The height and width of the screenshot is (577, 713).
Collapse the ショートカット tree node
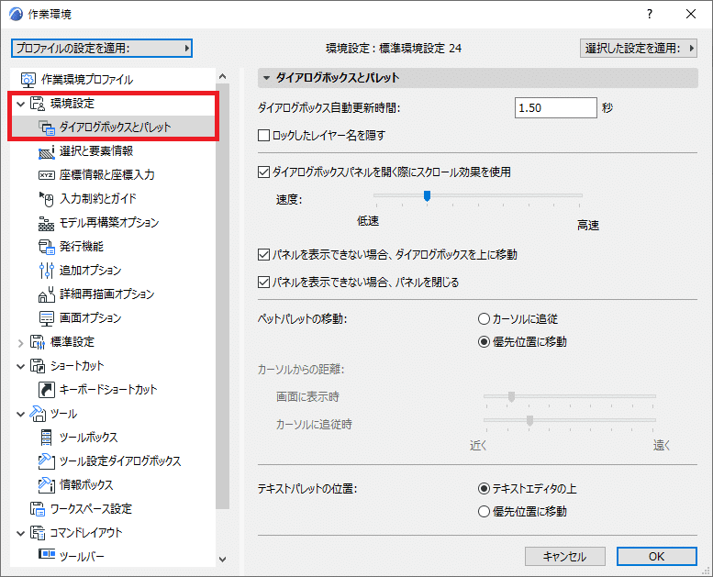tap(20, 366)
